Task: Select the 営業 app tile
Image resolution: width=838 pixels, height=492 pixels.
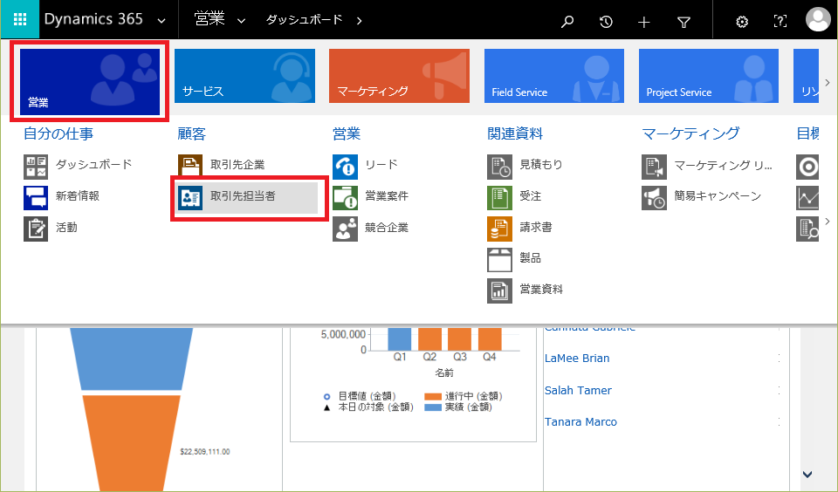Action: pyautogui.click(x=90, y=82)
